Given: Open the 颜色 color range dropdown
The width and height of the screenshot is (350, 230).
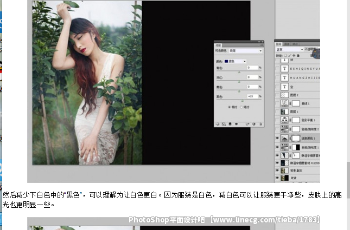Looking at the screenshot, I should click(x=235, y=62).
